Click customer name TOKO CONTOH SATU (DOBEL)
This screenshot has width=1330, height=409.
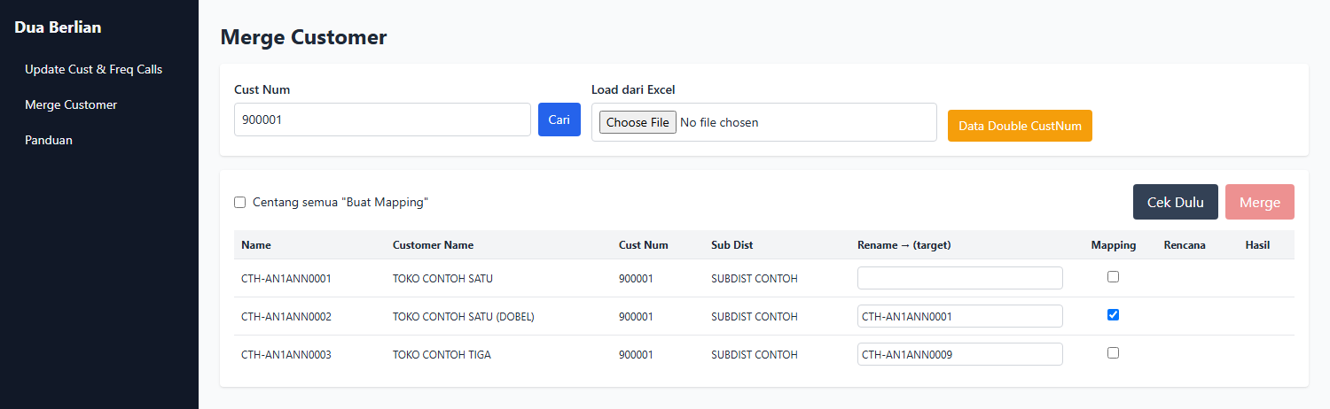(x=464, y=317)
